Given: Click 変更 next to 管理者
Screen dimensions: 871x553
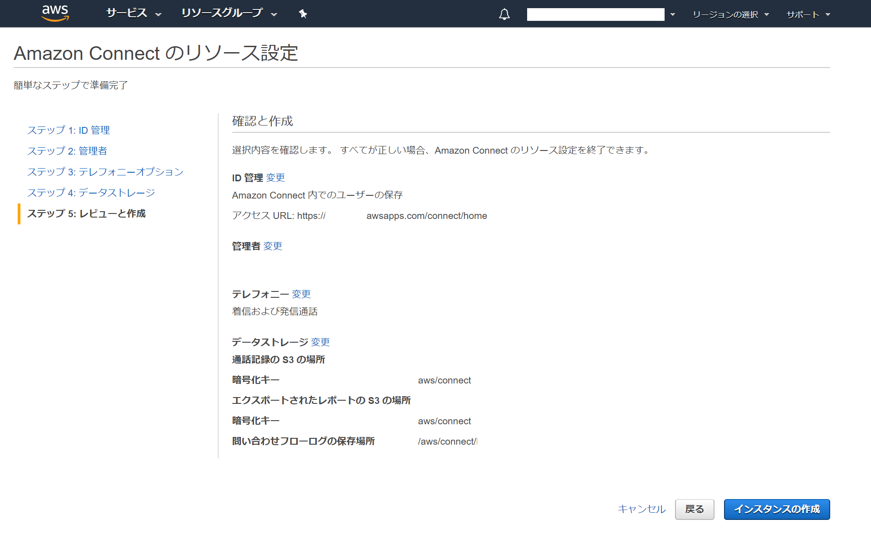Looking at the screenshot, I should (273, 246).
